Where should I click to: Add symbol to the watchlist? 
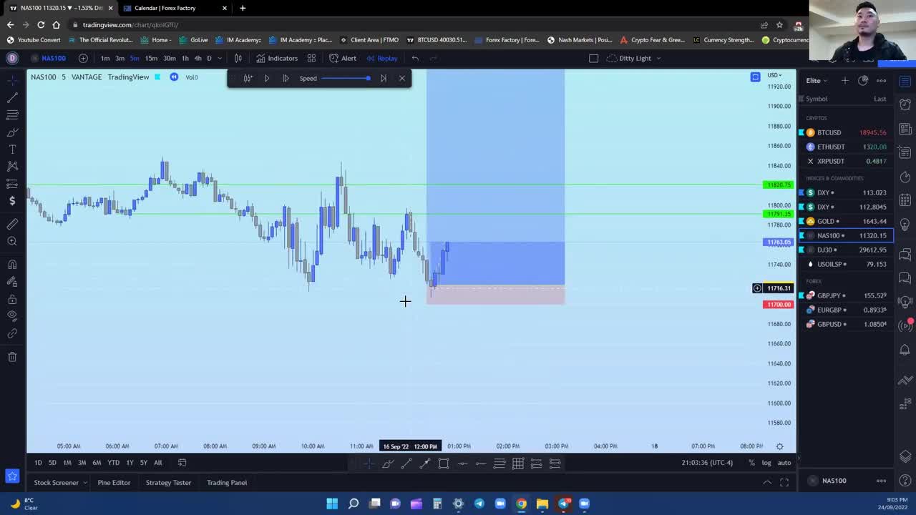[844, 80]
